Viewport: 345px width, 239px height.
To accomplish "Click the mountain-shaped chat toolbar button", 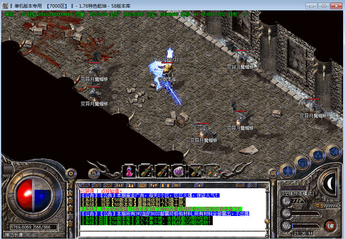I will point(85,186).
